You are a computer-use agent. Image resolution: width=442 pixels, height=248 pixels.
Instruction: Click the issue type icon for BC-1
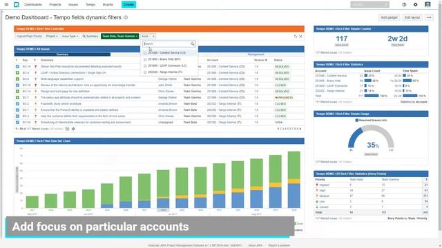[x=17, y=110]
